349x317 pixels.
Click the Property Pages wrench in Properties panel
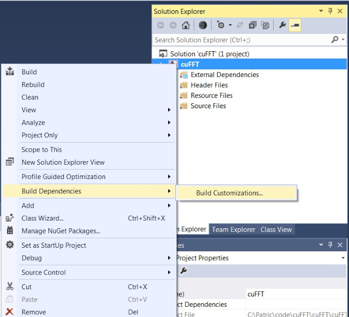pyautogui.click(x=183, y=271)
